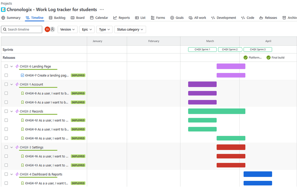297x187 pixels.
Task: Tick the checkbox for CHGX-2 Records
Action: [x=6, y=111]
